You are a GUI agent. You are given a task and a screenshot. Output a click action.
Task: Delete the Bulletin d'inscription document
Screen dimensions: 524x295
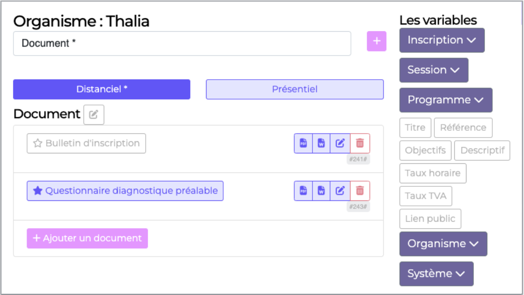360,143
